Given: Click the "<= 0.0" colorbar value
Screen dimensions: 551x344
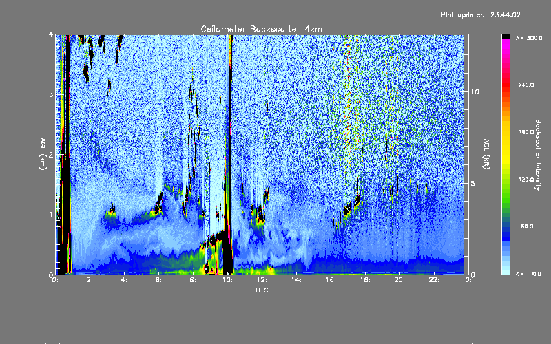Looking at the screenshot, I should pyautogui.click(x=528, y=274).
